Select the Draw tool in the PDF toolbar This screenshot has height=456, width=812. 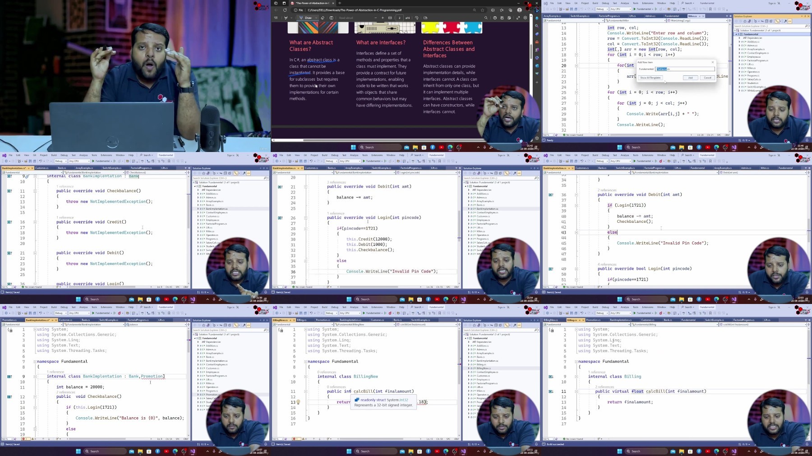tap(306, 18)
